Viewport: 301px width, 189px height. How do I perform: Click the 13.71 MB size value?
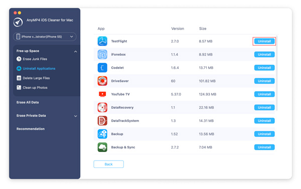tap(206, 67)
